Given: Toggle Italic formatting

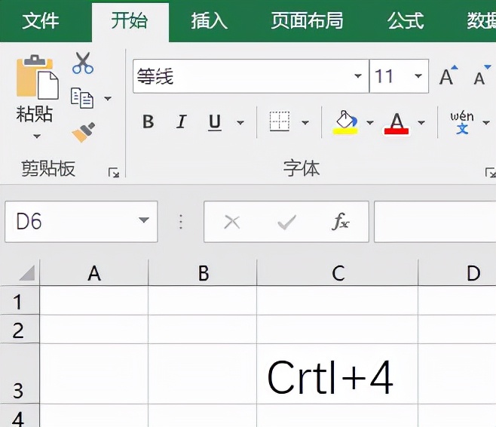Looking at the screenshot, I should [x=181, y=121].
